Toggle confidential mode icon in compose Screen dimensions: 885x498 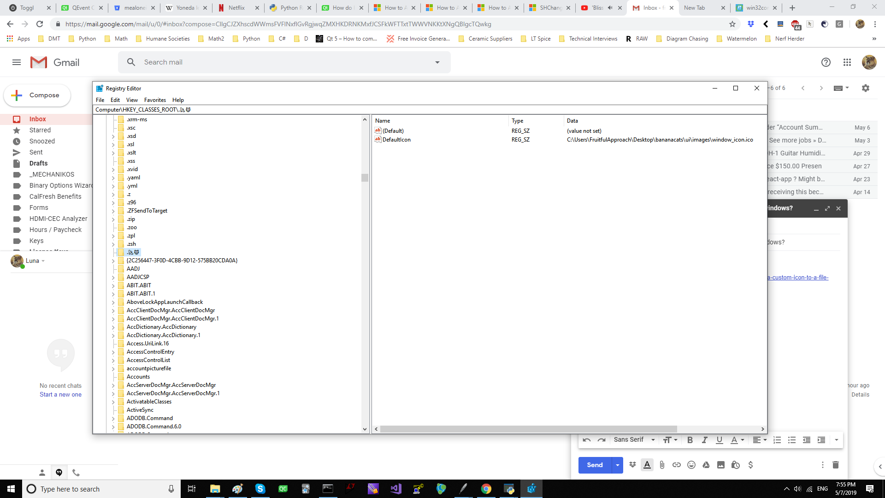(736, 465)
